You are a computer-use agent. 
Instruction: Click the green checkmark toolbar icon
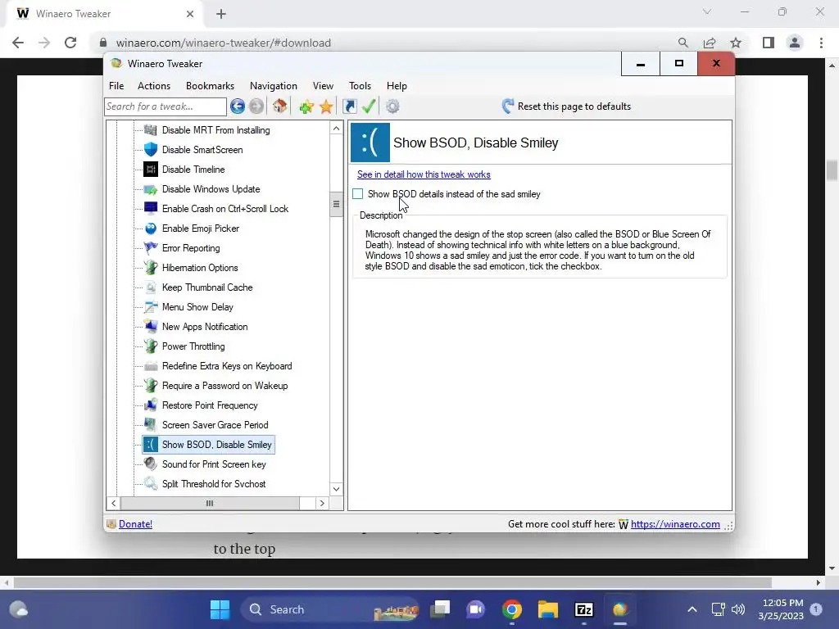point(369,106)
